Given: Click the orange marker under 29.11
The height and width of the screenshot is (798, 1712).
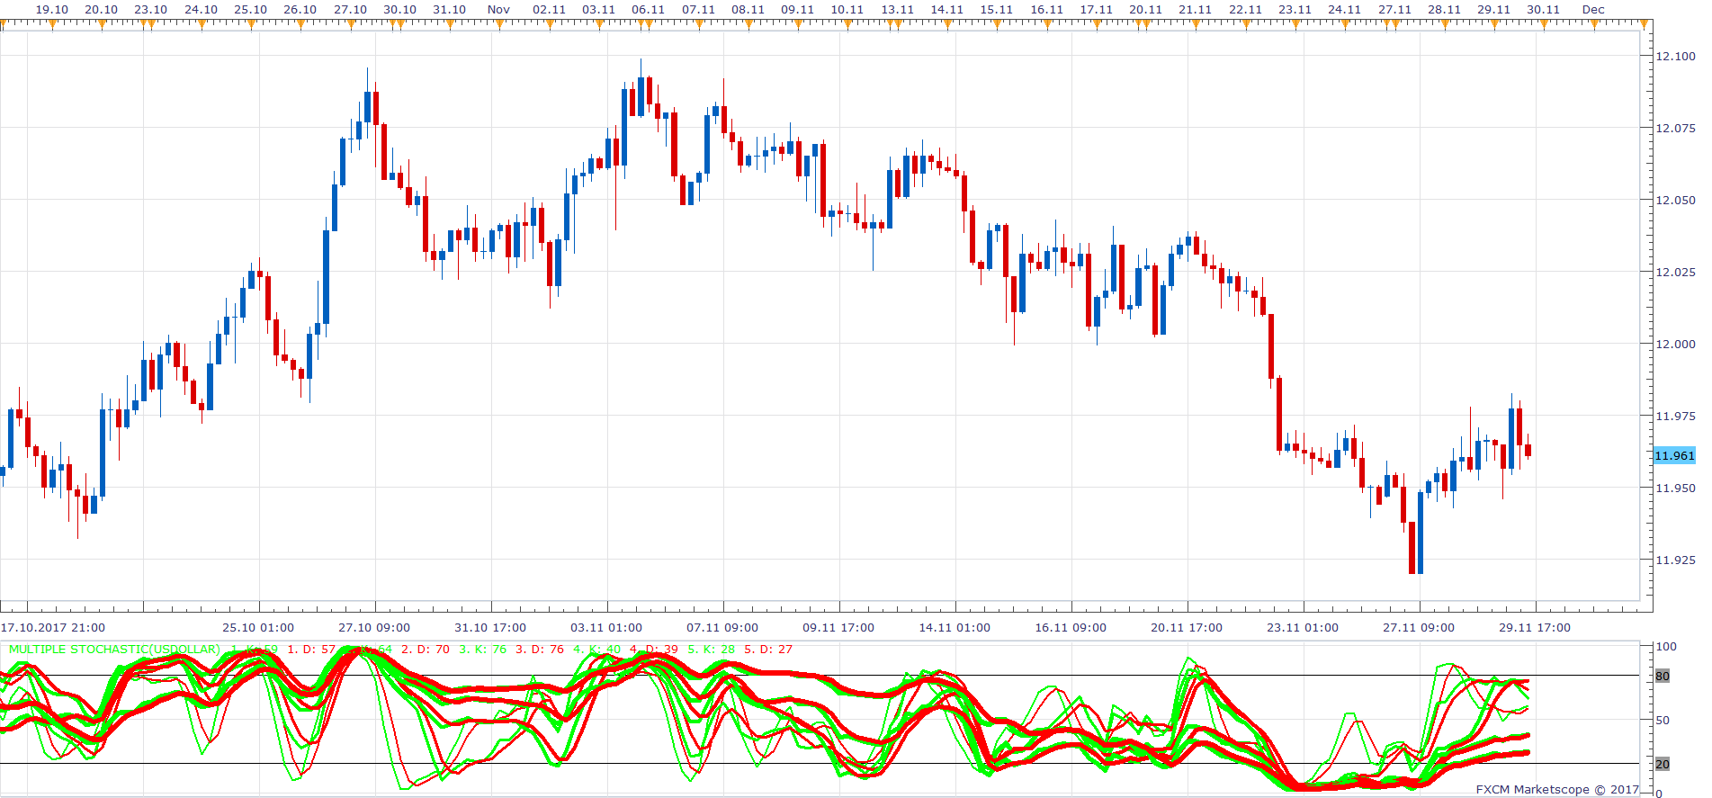Looking at the screenshot, I should 1494,24.
